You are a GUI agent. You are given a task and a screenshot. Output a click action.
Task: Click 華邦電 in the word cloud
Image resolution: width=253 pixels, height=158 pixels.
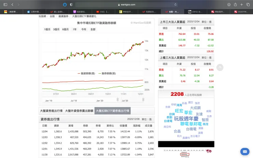196,124
